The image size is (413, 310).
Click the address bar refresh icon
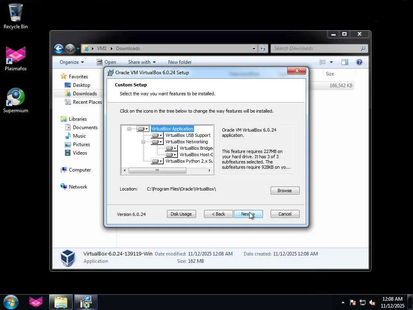263,48
